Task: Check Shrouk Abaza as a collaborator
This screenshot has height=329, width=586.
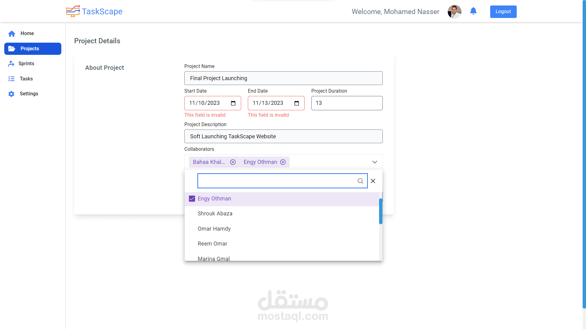Action: 215,214
